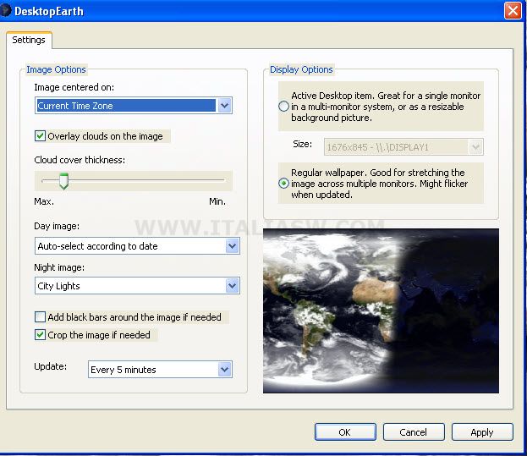The height and width of the screenshot is (456, 527).
Task: Click the 'Update:' label
Action: 51,366
